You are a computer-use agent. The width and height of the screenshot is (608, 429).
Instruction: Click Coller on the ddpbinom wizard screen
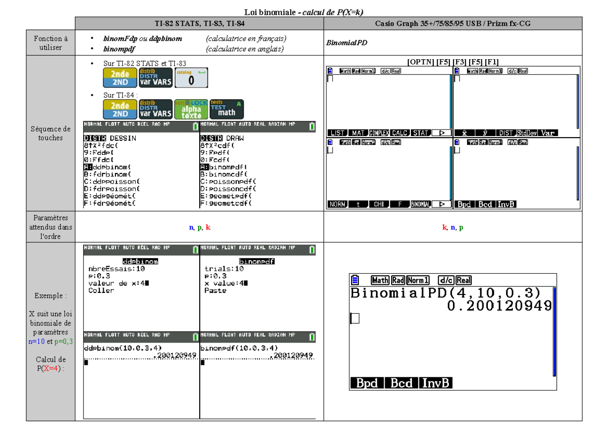101,291
